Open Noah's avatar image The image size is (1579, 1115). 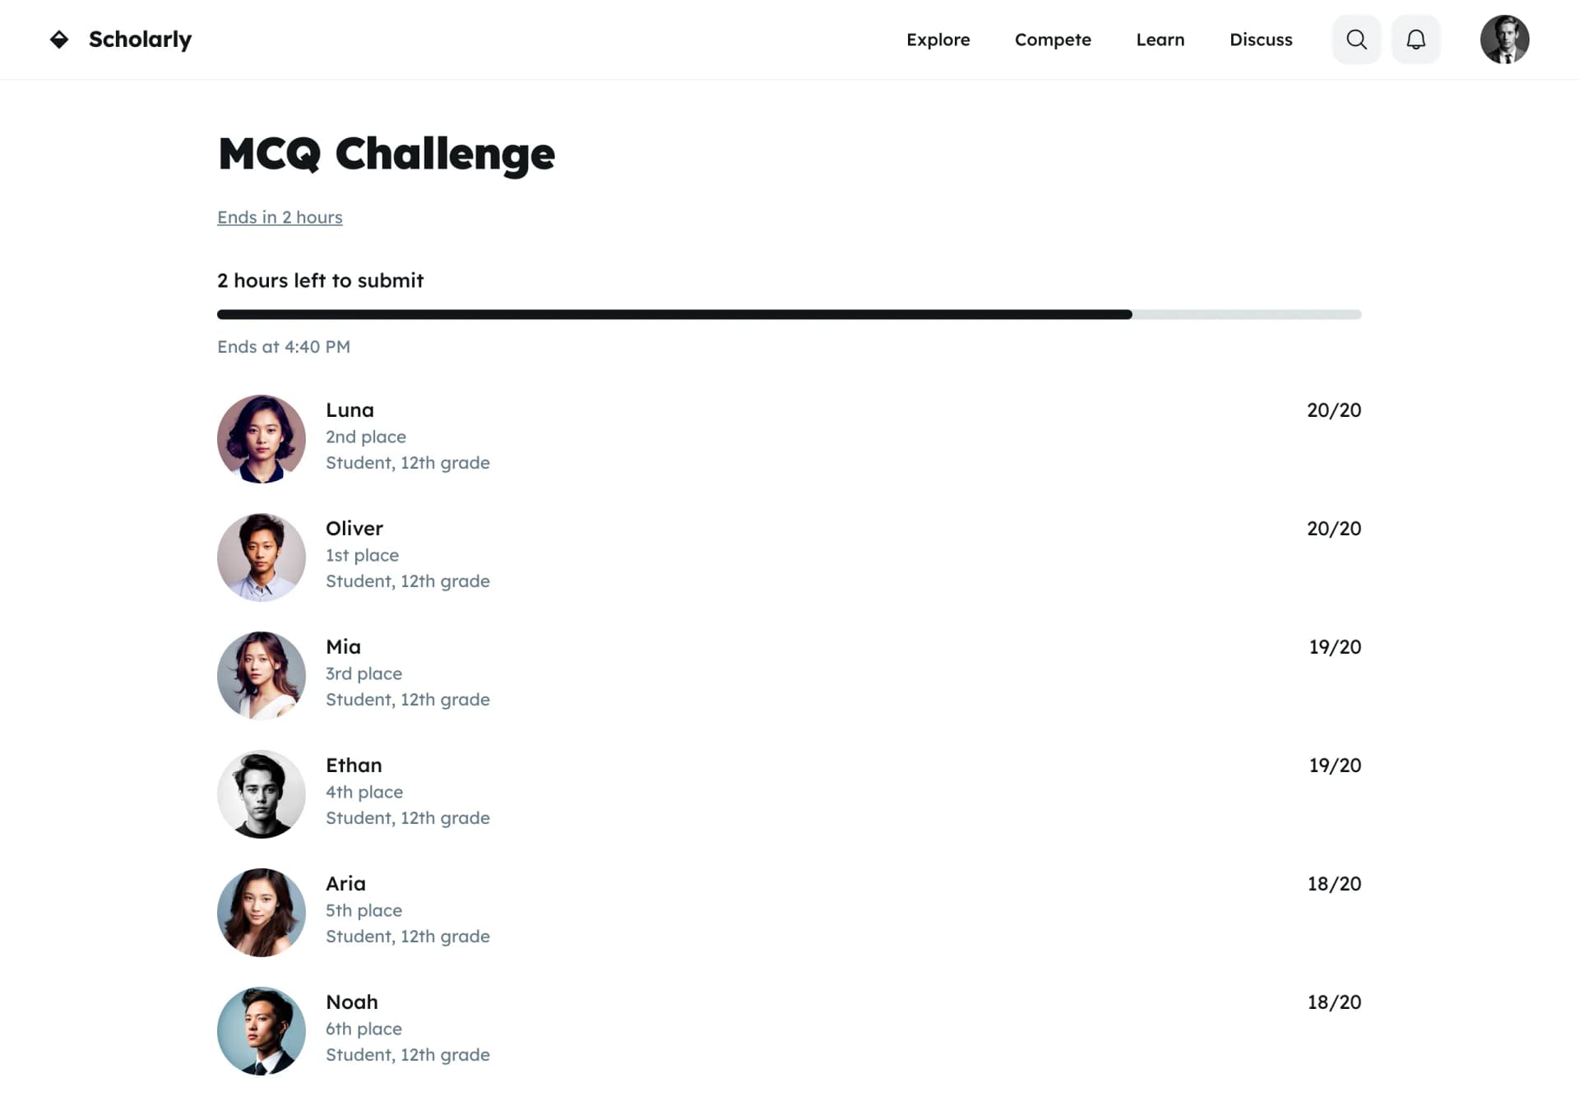262,1031
